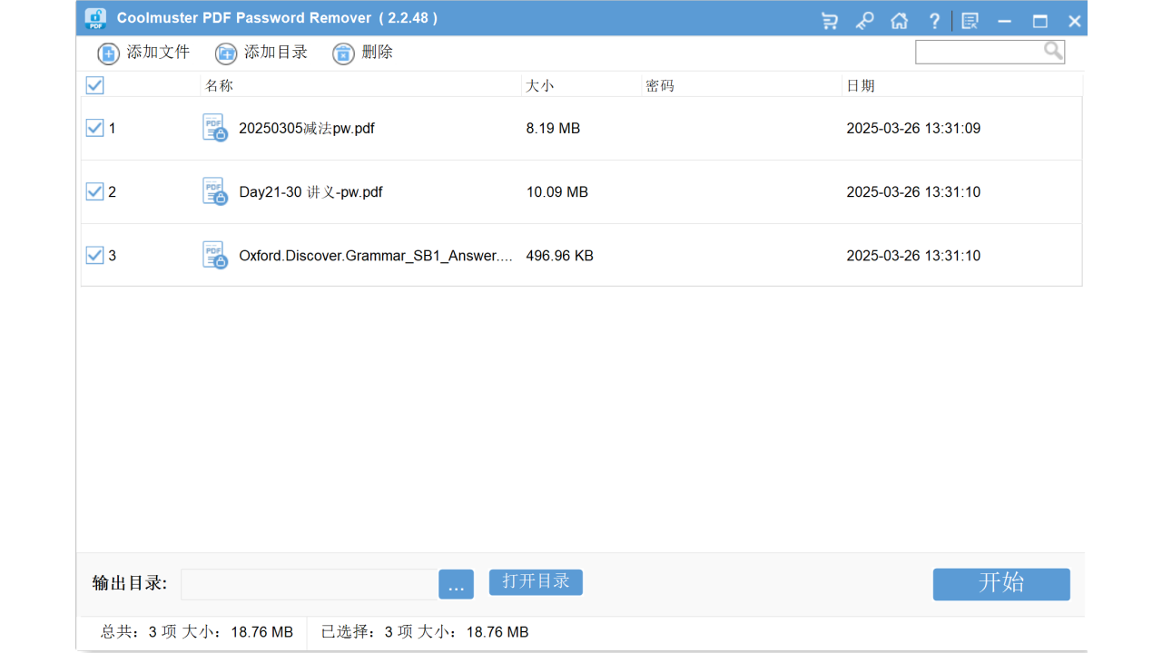Viewport: 1162px width, 653px height.
Task: Open the home page icon
Action: click(900, 20)
